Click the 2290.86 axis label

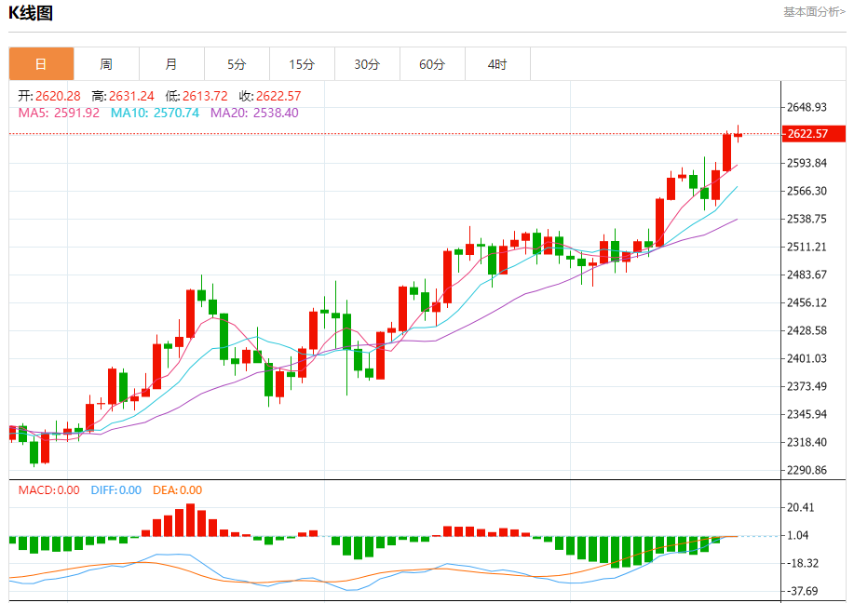tap(807, 470)
